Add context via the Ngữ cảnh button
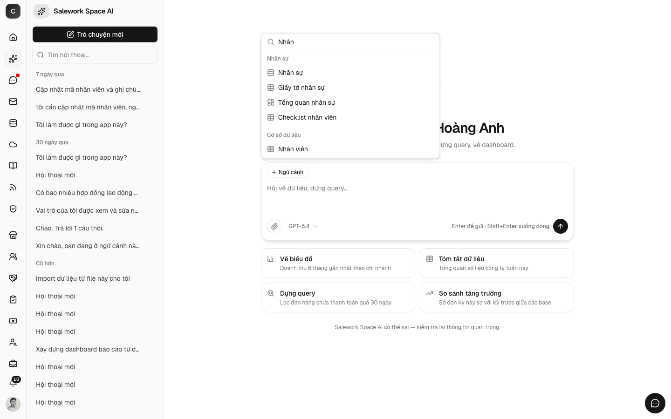 pos(287,172)
